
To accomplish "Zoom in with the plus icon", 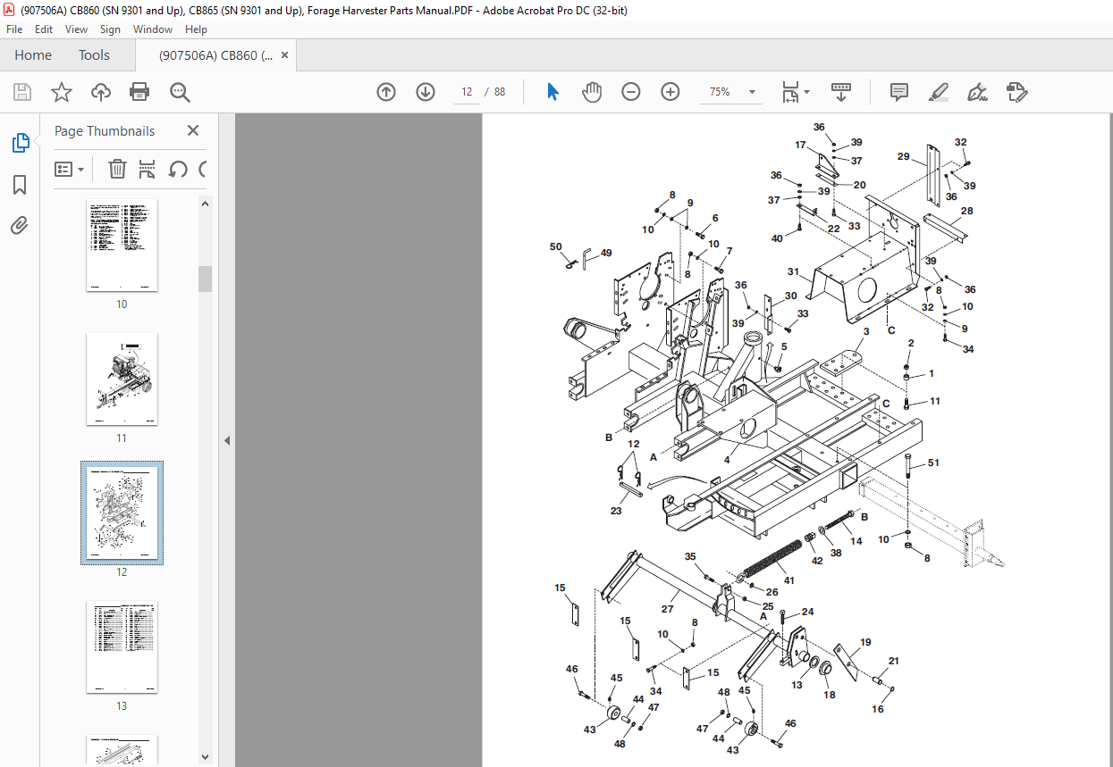I will point(670,92).
